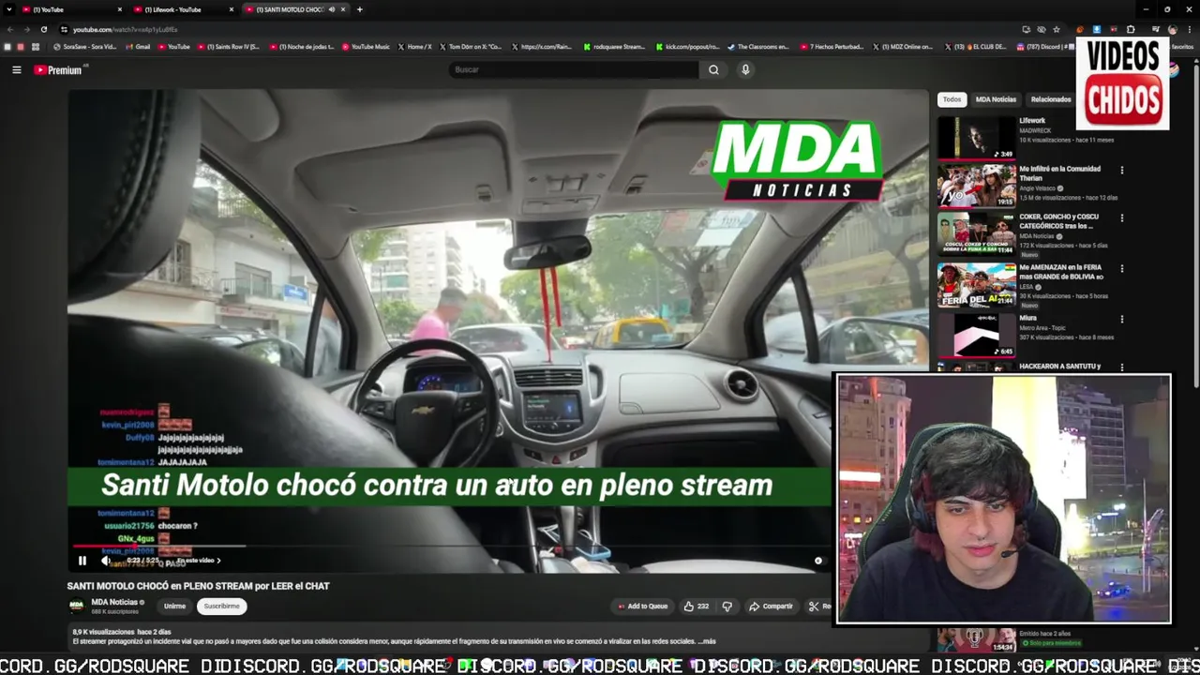Dislike the video with the thumbs-down icon

pyautogui.click(x=727, y=607)
